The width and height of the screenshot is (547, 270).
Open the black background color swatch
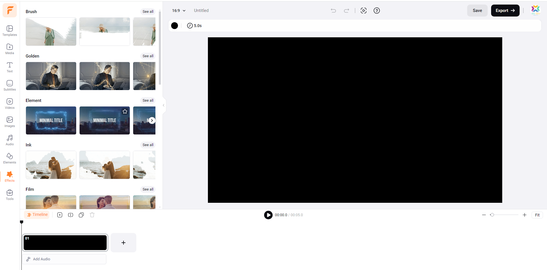pos(175,26)
